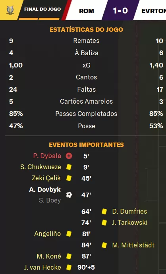Select the Final do Jogo label
This screenshot has width=166, height=274.
pyautogui.click(x=42, y=9)
